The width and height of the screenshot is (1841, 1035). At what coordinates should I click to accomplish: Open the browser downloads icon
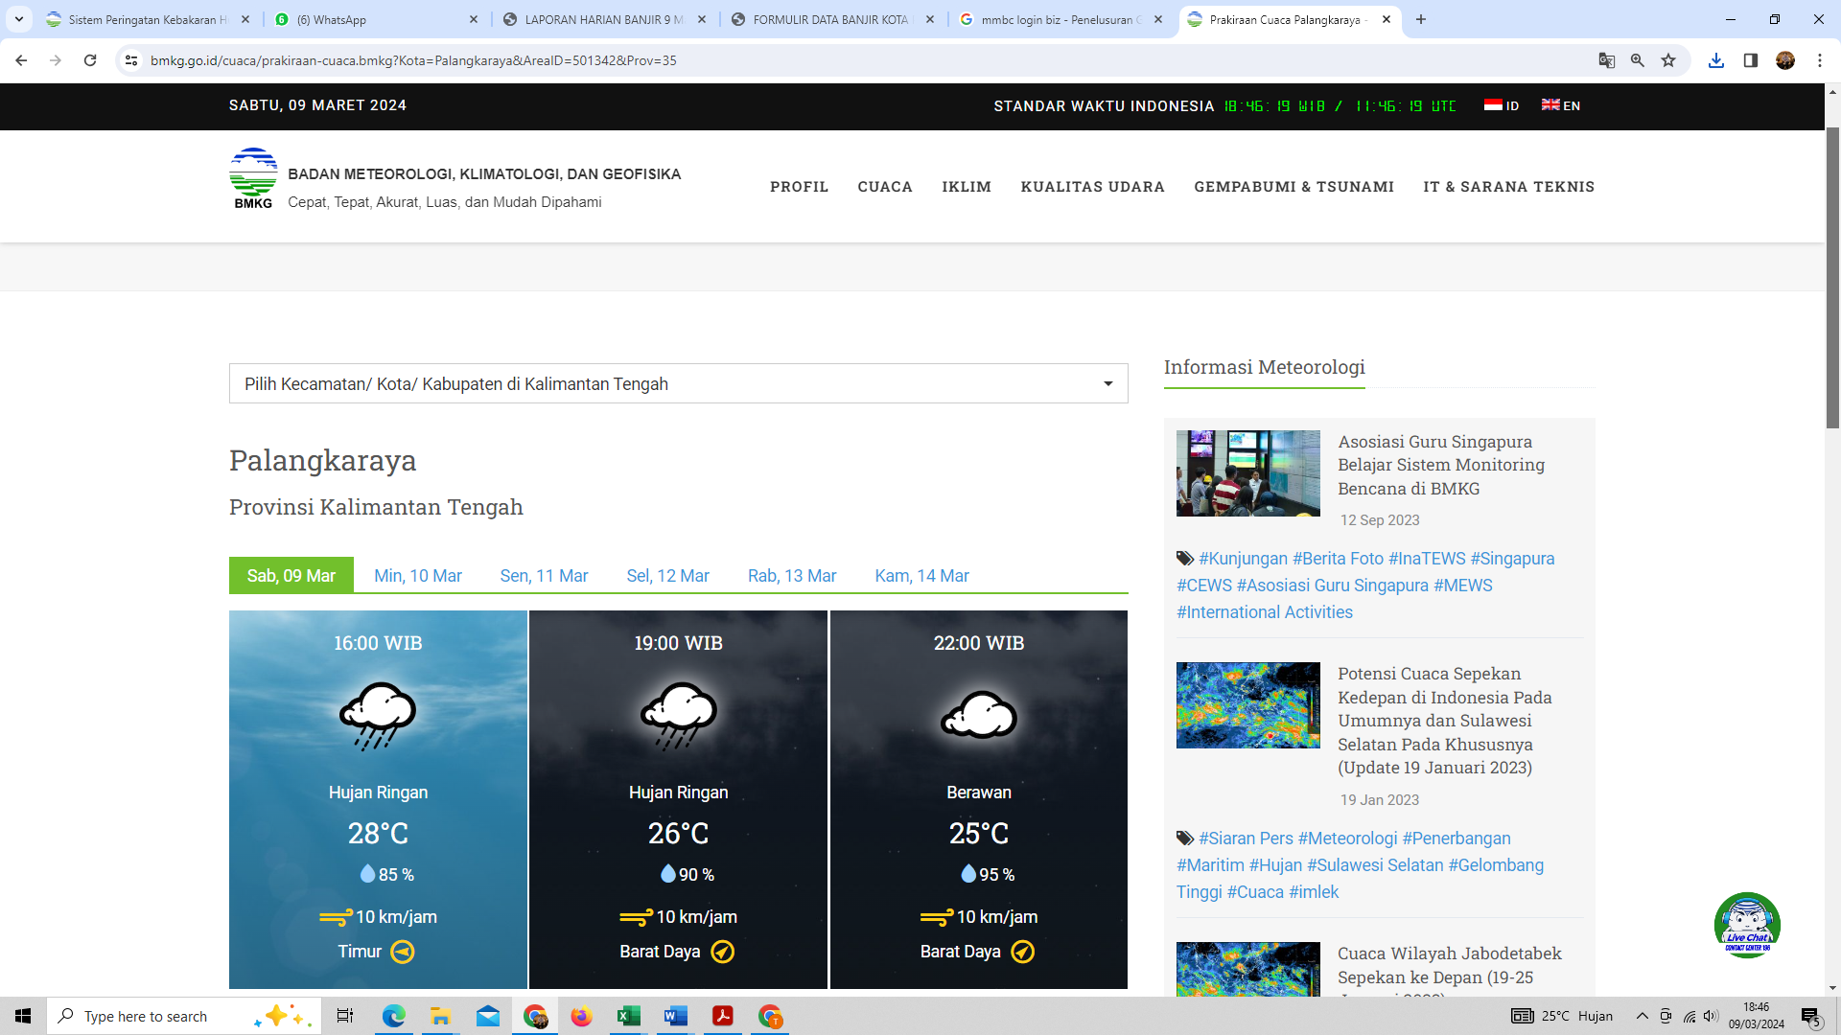(1716, 60)
